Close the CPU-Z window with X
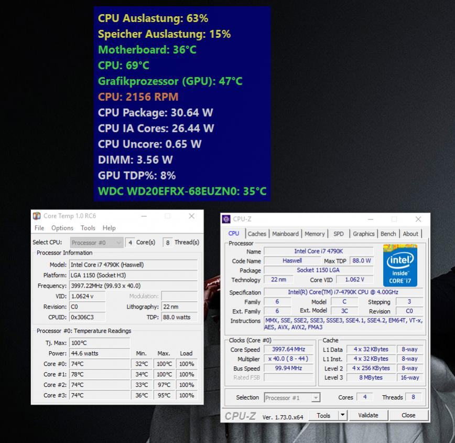455x443 pixels. coord(418,219)
